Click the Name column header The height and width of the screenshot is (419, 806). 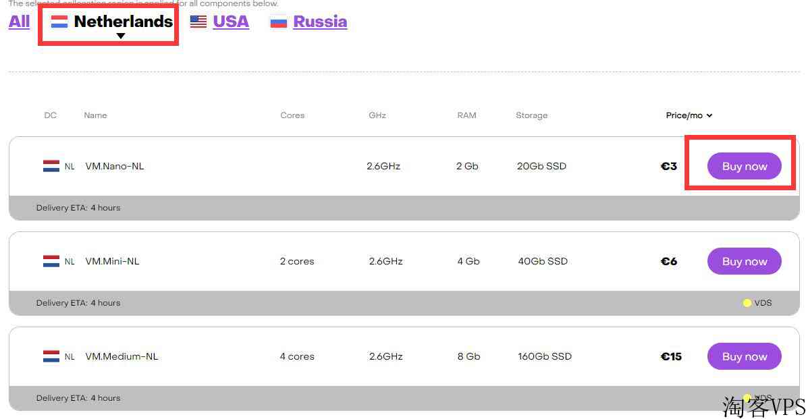pos(95,115)
